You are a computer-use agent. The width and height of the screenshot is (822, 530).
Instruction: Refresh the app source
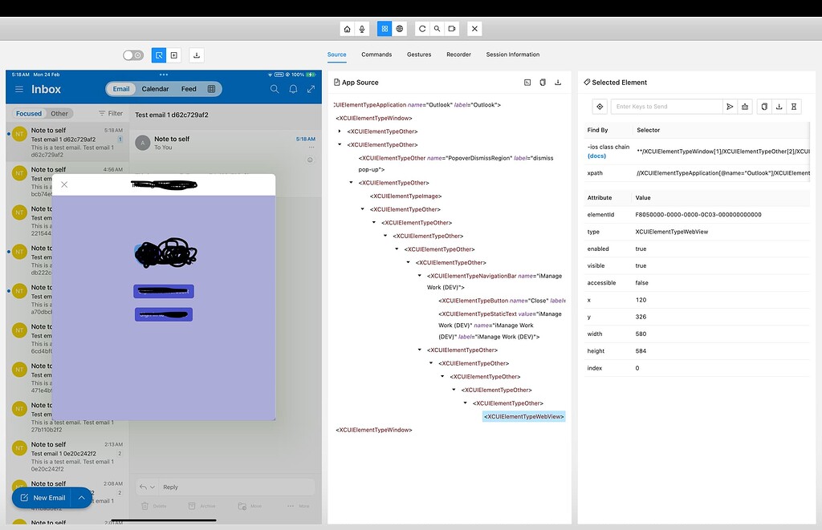(x=423, y=28)
